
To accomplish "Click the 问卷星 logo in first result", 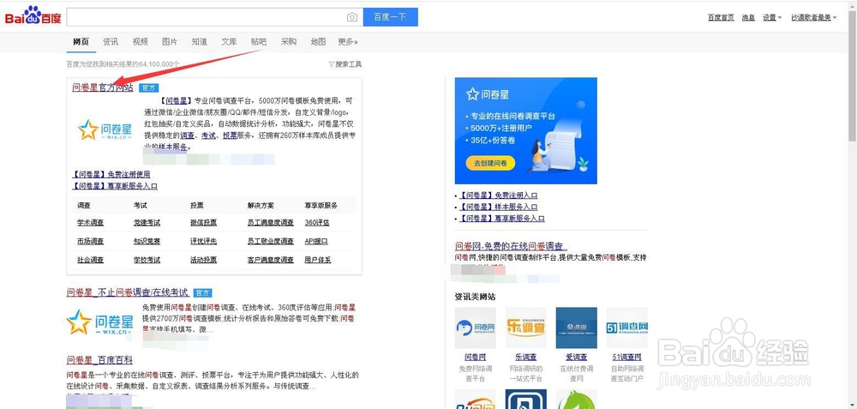I will [105, 129].
